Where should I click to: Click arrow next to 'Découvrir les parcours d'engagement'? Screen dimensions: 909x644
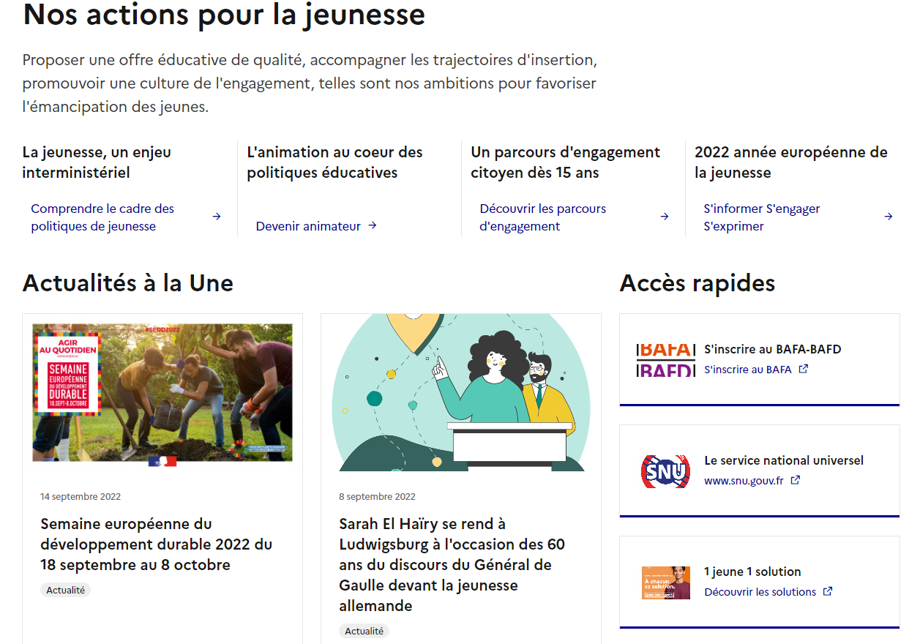coord(665,217)
